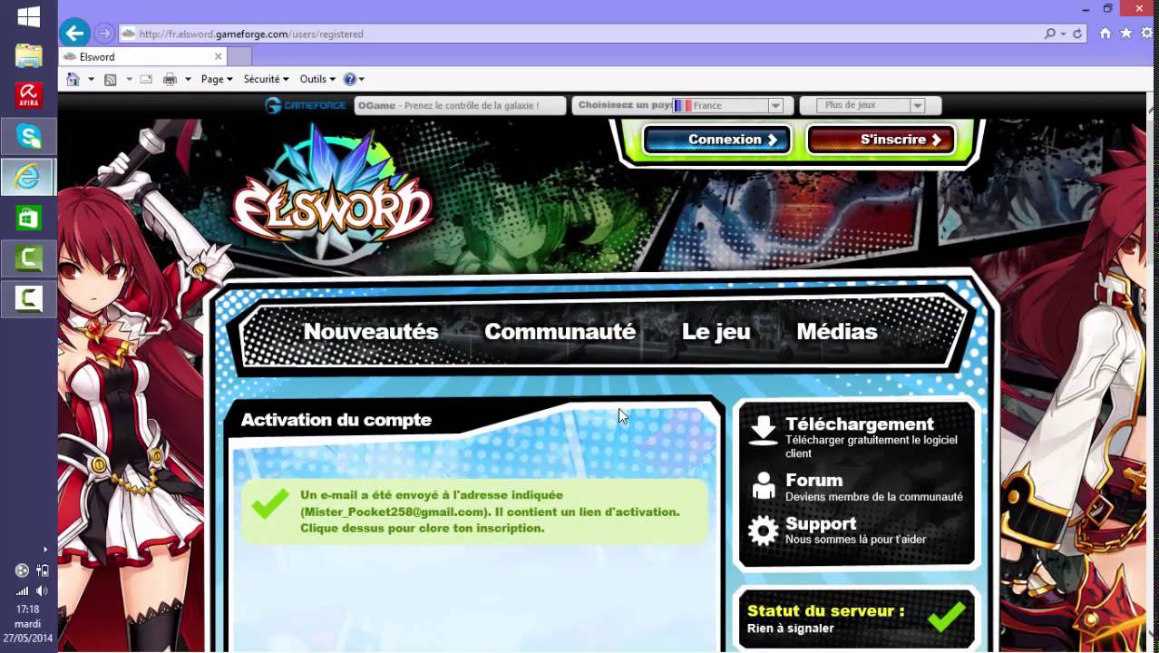Open the browser home icon at top right
Screen dimensions: 1159x653
click(1105, 34)
